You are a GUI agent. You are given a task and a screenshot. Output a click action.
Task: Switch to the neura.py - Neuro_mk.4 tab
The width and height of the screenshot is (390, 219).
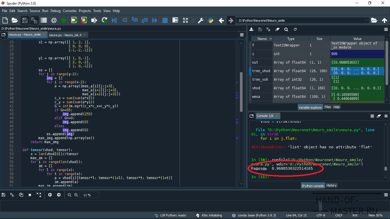(x=65, y=35)
